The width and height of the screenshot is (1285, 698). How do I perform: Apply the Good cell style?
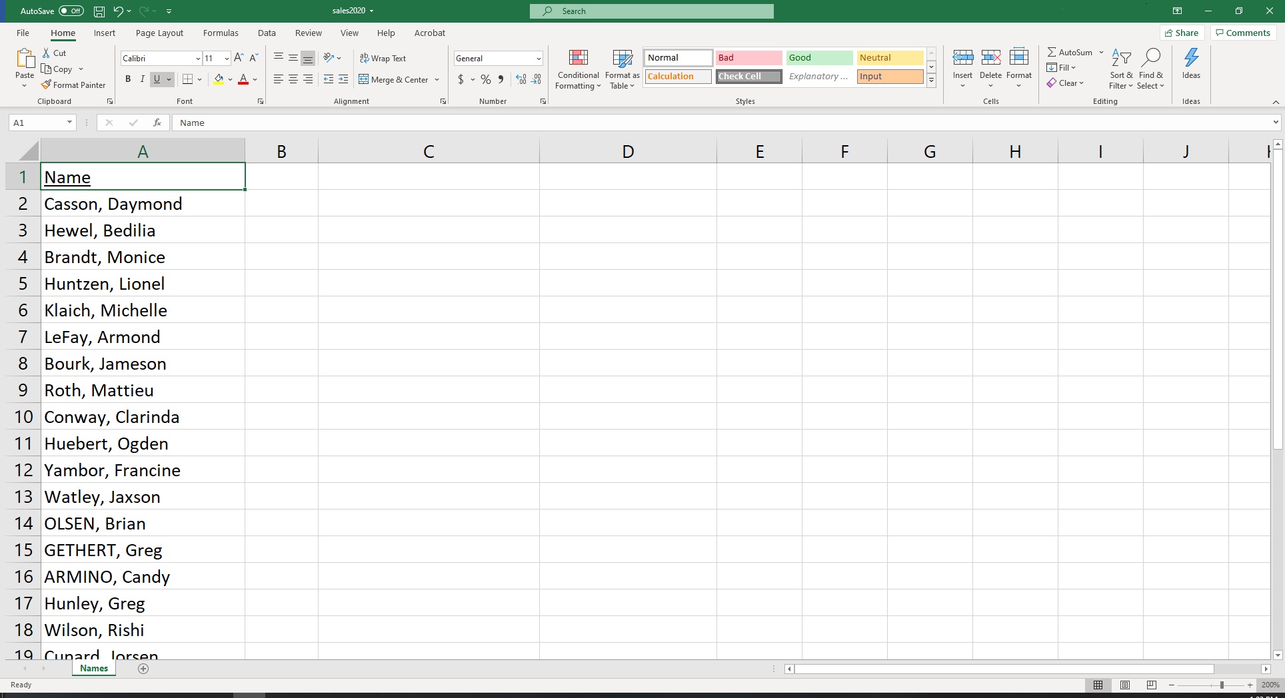pyautogui.click(x=819, y=58)
